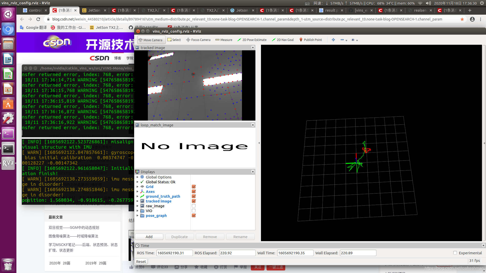
Task: Select the Publish Point tool
Action: click(310, 40)
